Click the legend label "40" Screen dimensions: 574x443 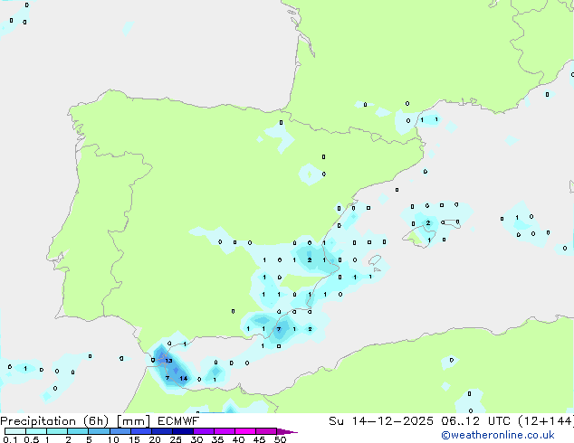point(238,439)
